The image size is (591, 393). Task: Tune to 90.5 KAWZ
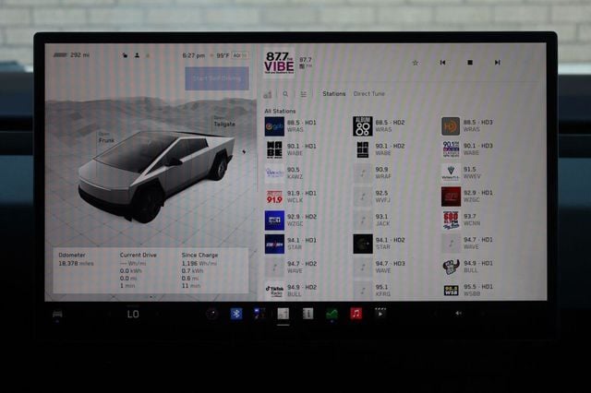point(284,173)
